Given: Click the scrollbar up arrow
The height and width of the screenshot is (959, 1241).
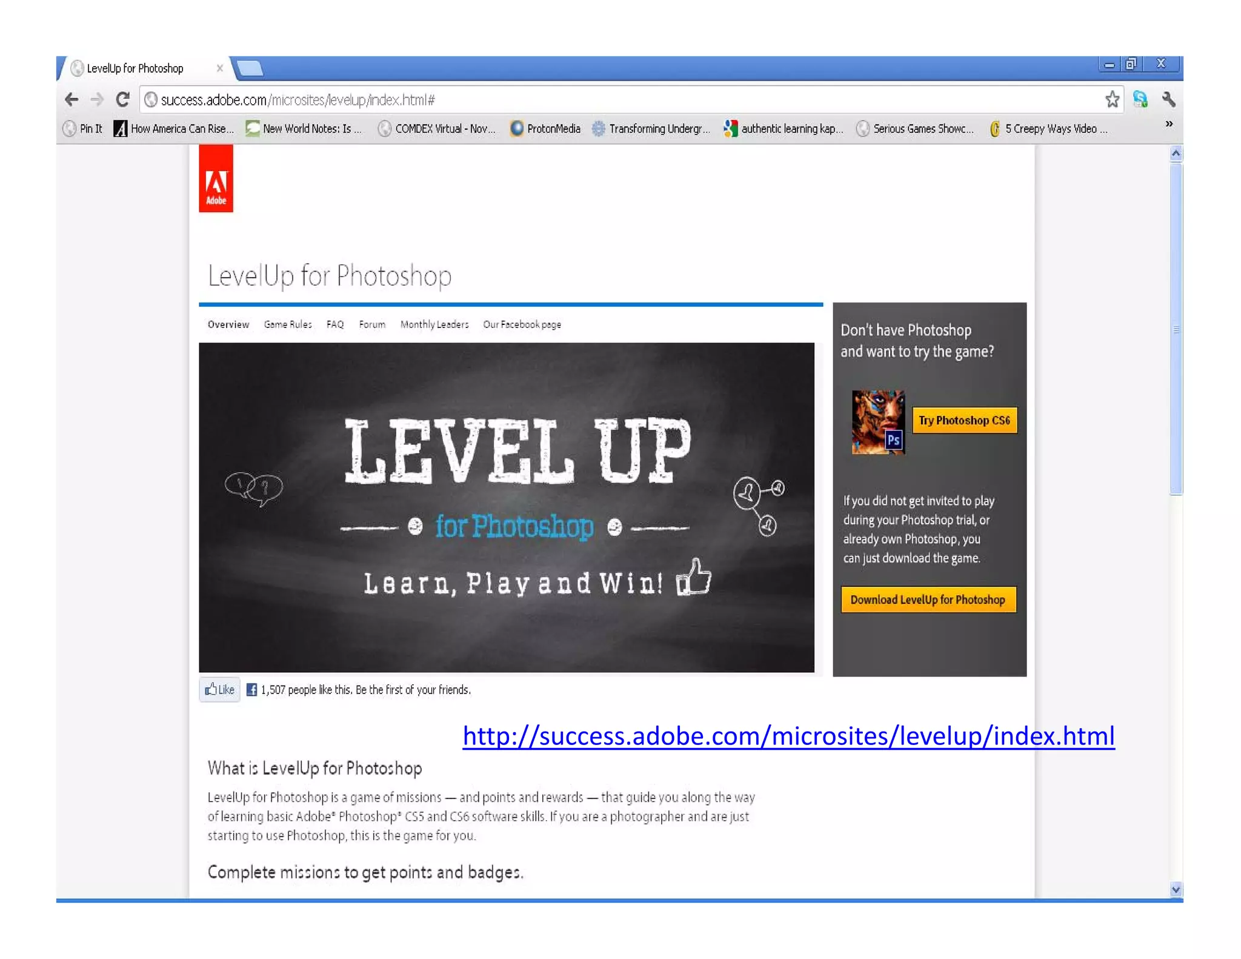Looking at the screenshot, I should pyautogui.click(x=1176, y=153).
